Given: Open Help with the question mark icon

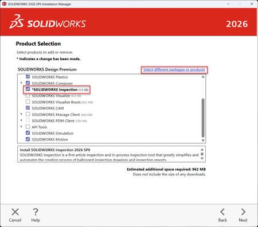Looking at the screenshot, I should 36,212.
